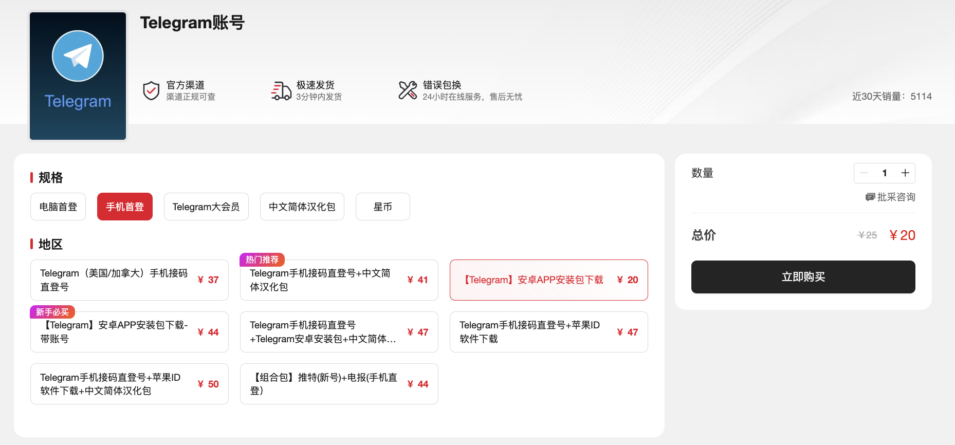Image resolution: width=955 pixels, height=445 pixels.
Task: Click the 3分钟内发货 text
Action: 319,97
